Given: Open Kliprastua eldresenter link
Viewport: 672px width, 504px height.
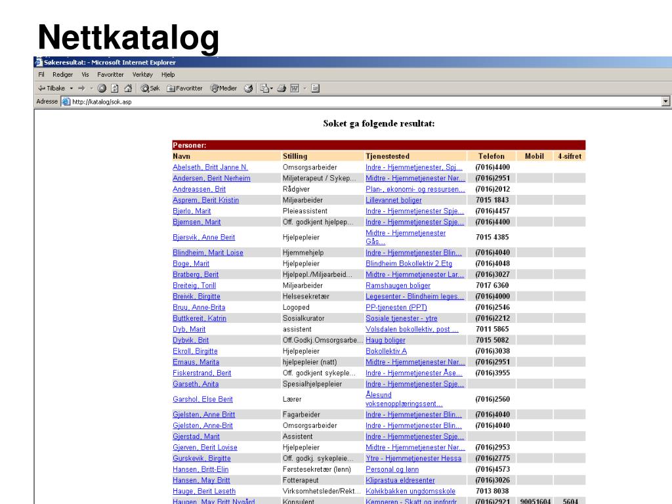Looking at the screenshot, I should pos(400,480).
